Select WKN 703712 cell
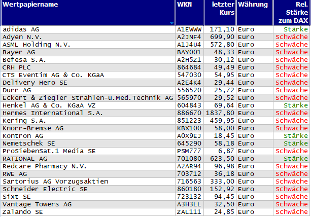 [189, 174]
